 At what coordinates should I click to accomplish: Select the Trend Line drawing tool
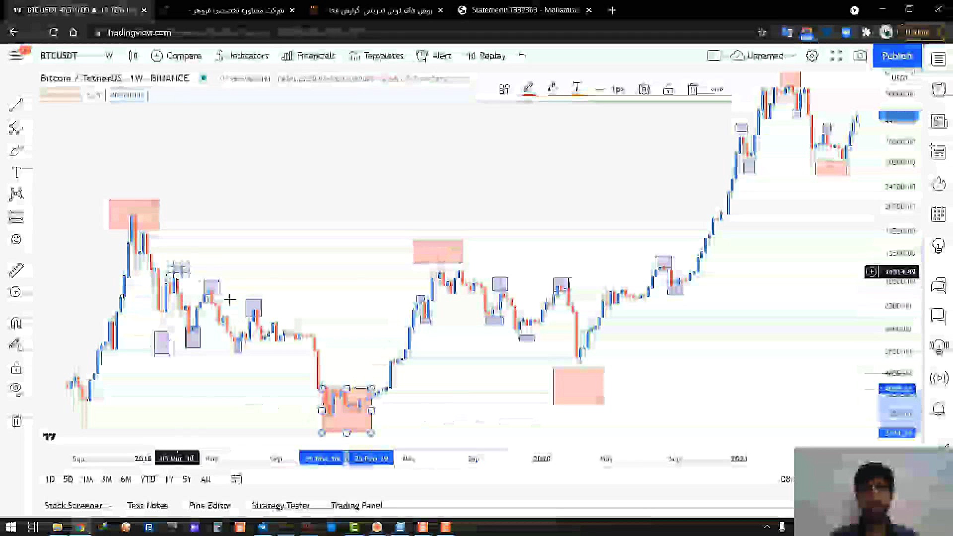[16, 105]
